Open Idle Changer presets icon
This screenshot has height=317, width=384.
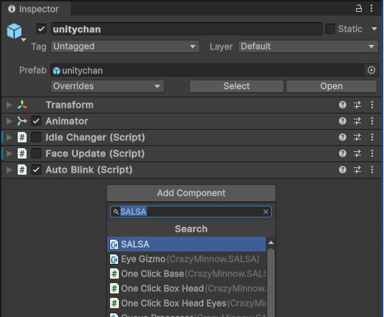coord(357,137)
